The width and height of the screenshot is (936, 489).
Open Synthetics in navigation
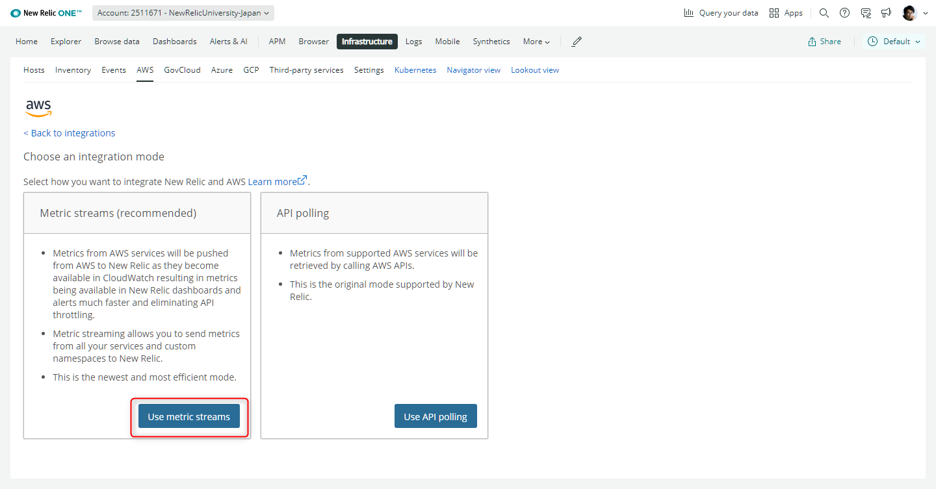491,42
